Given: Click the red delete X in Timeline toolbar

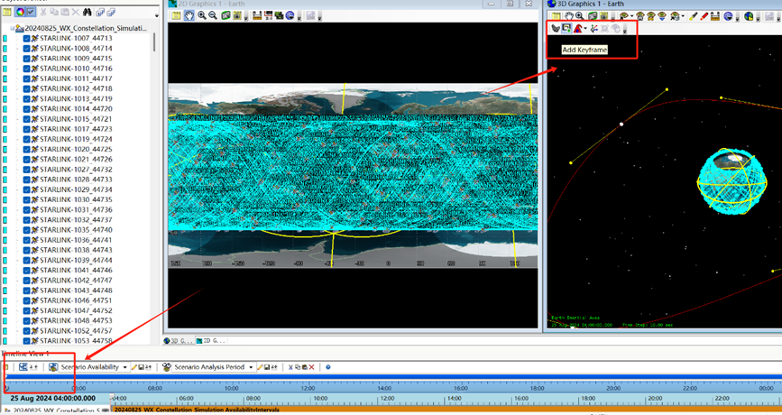Looking at the screenshot, I should (x=311, y=367).
